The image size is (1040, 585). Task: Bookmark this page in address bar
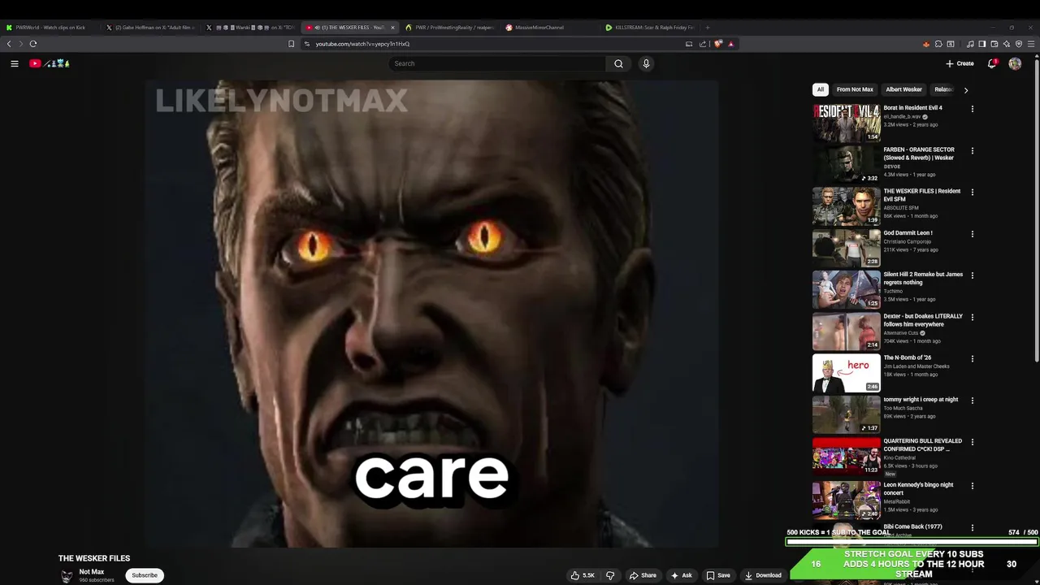pos(292,44)
